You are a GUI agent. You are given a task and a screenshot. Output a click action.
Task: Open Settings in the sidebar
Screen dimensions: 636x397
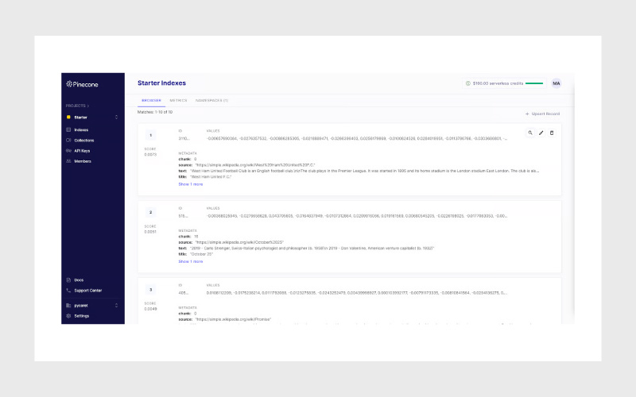81,315
